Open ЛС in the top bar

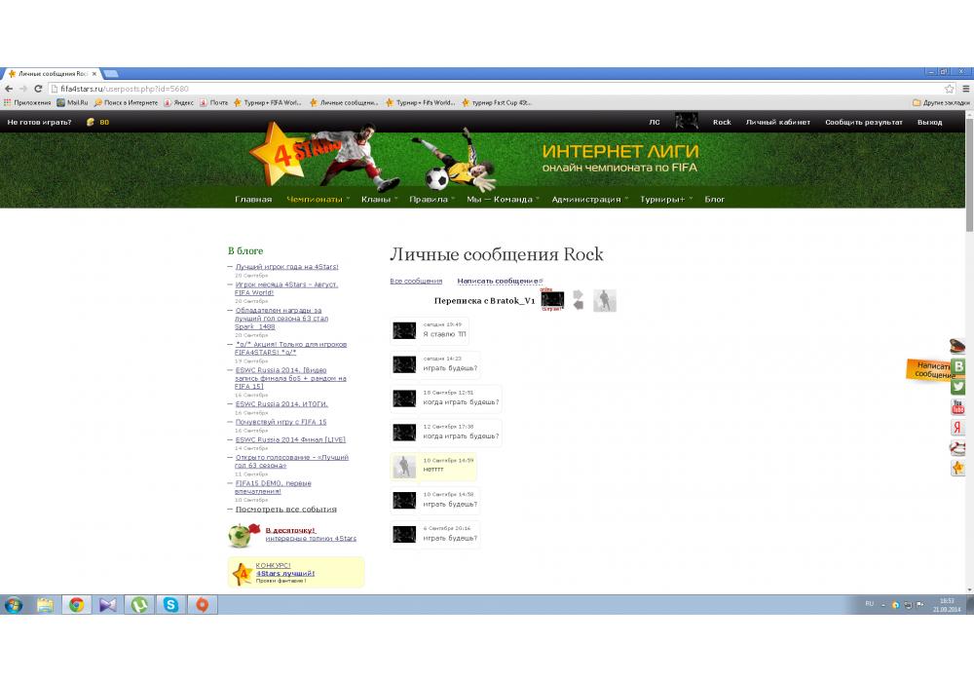click(x=655, y=123)
